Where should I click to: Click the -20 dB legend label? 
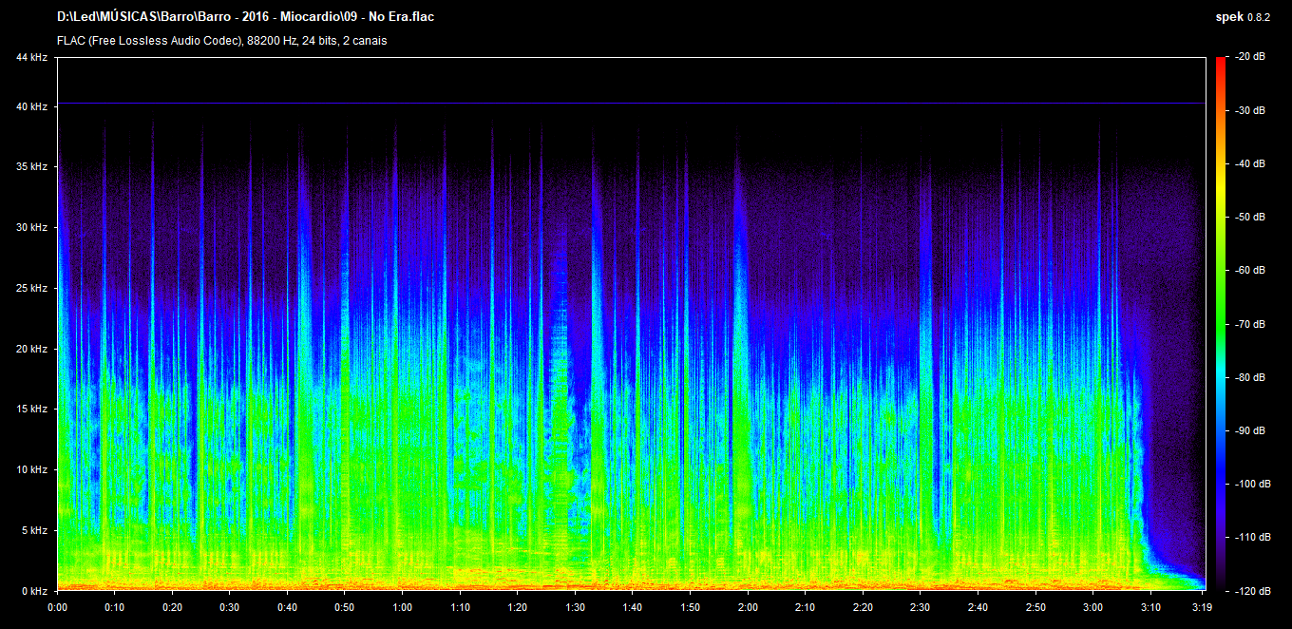(1252, 57)
